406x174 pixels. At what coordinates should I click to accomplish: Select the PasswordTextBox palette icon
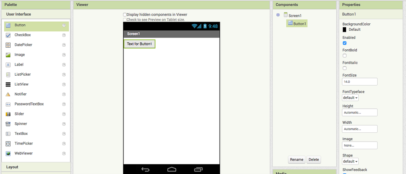tap(8, 104)
